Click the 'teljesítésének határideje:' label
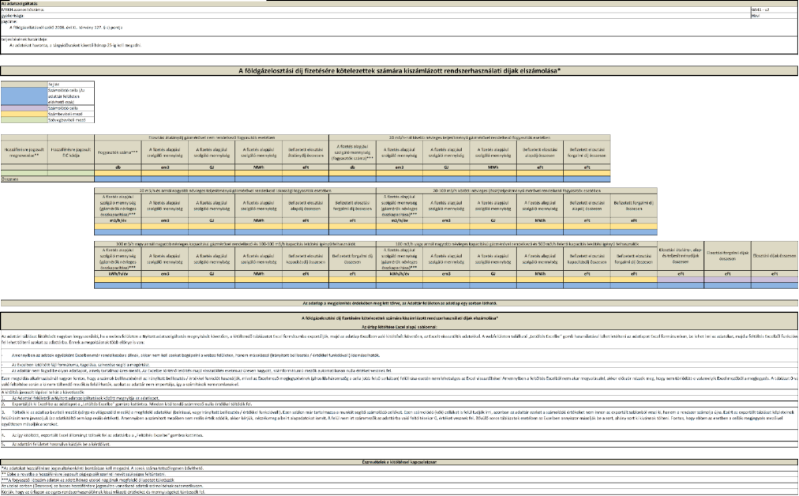The image size is (799, 496). click(x=24, y=39)
